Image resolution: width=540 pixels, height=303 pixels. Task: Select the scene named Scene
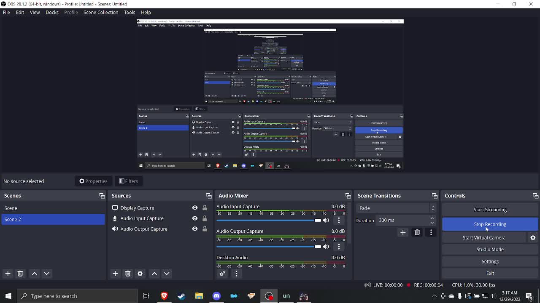point(53,208)
